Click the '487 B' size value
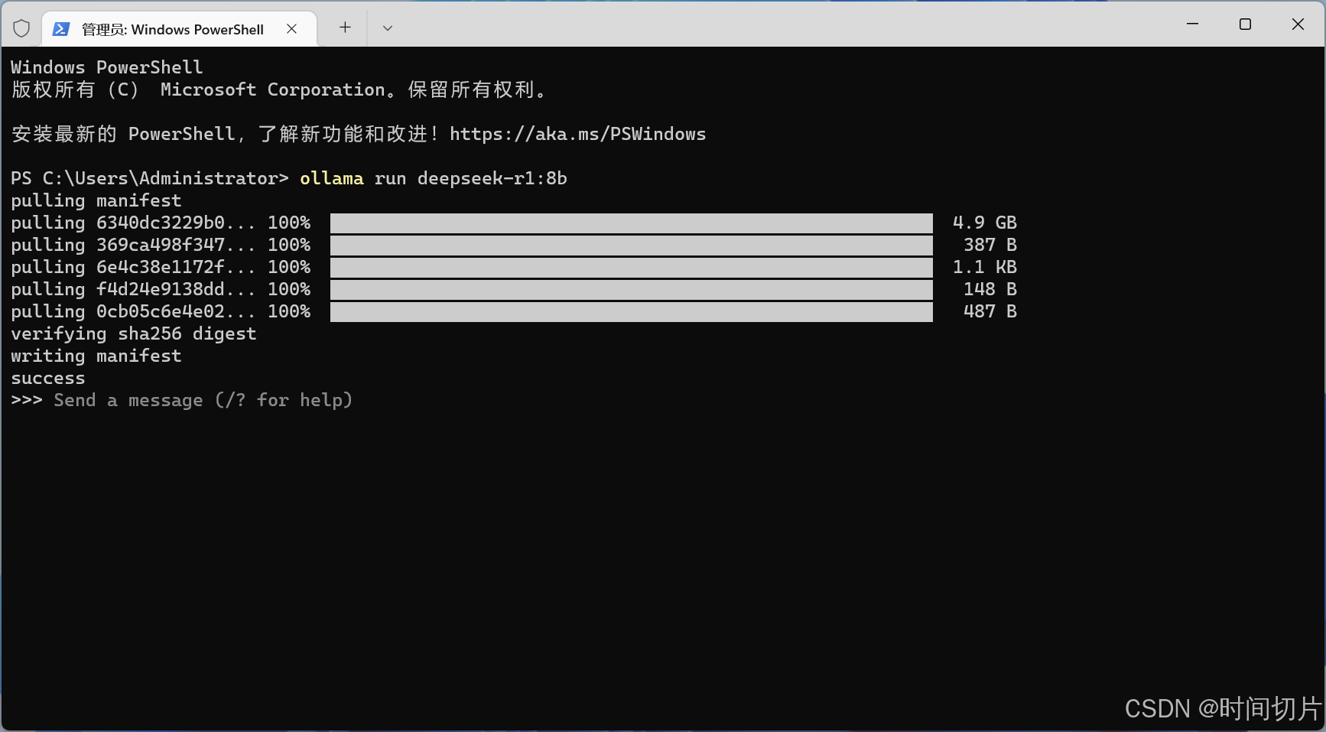The height and width of the screenshot is (732, 1326). click(x=990, y=311)
